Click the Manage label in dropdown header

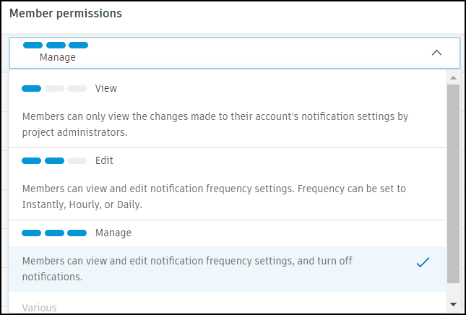tap(58, 57)
